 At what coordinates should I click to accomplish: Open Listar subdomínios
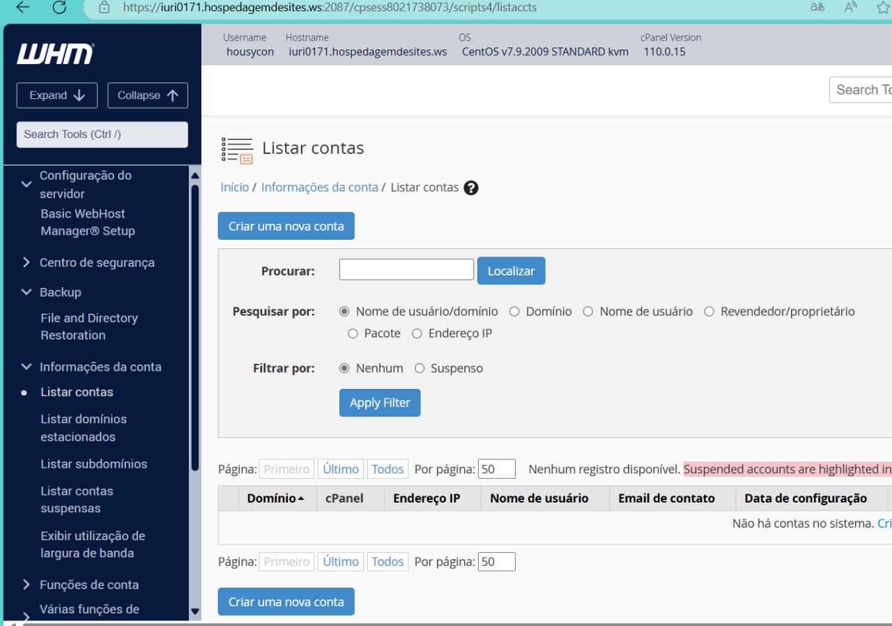pos(94,464)
